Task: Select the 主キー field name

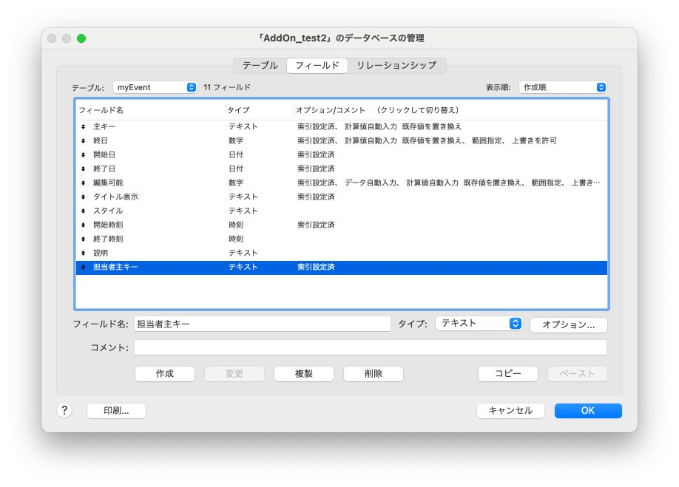Action: (x=104, y=126)
